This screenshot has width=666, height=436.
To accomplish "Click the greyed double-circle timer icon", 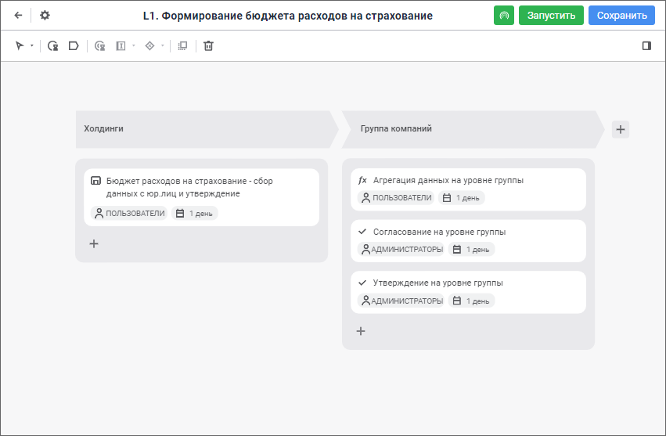I will tap(100, 46).
